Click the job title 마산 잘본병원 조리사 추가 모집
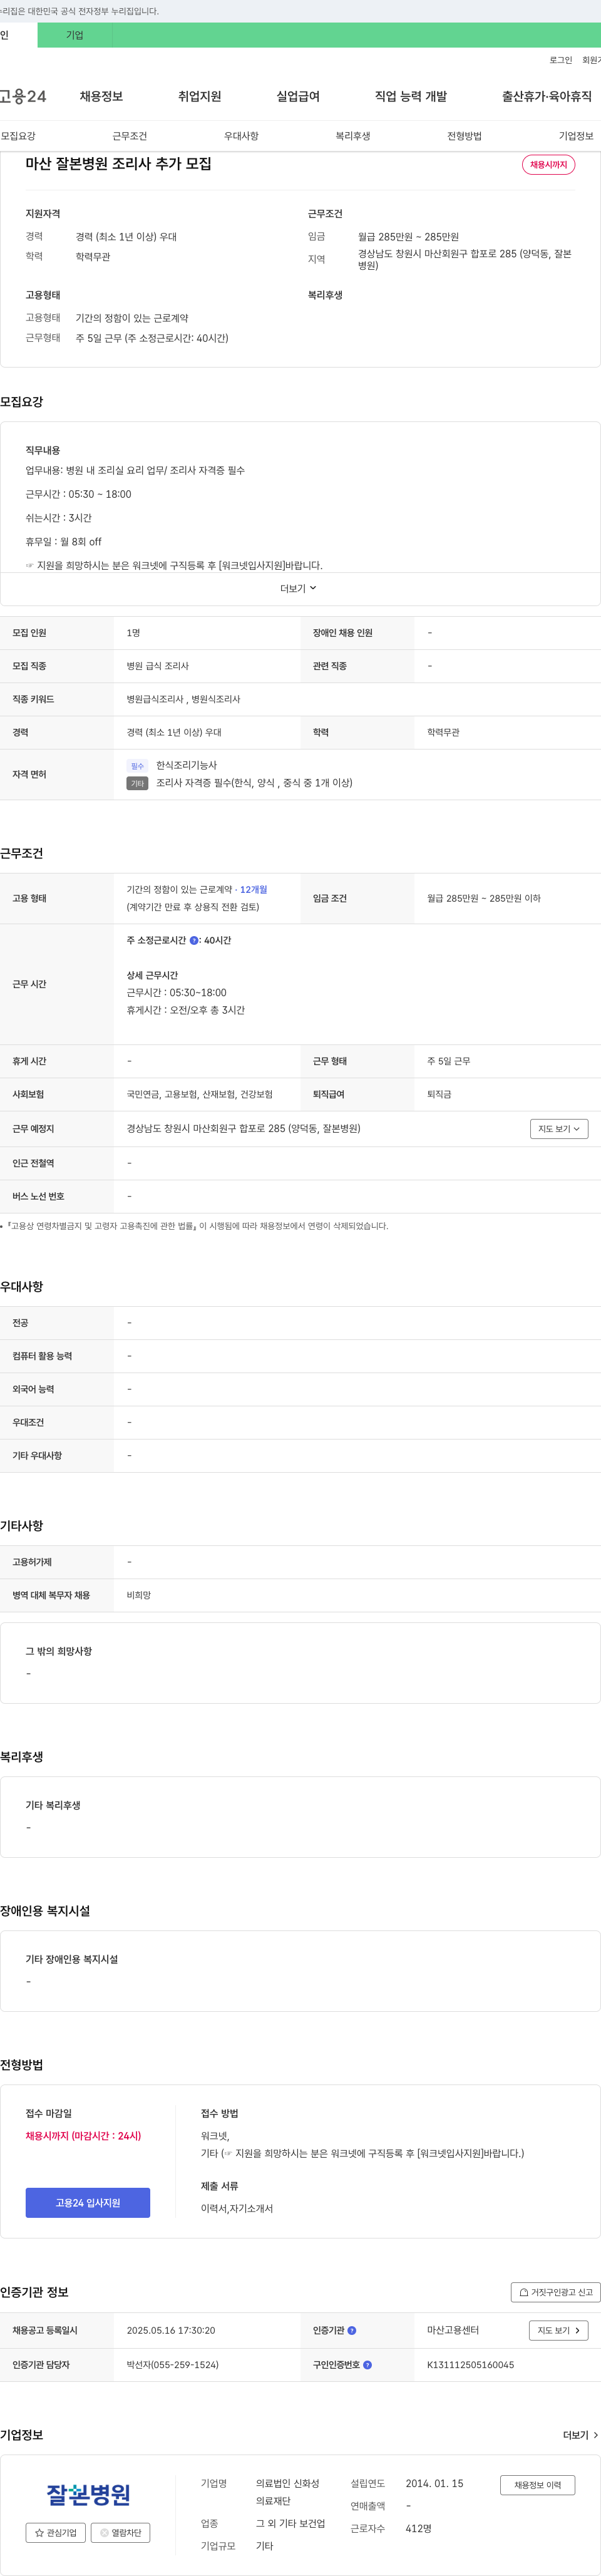Image resolution: width=601 pixels, height=2576 pixels. click(x=118, y=164)
